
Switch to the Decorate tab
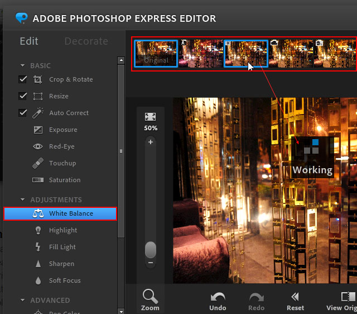[x=86, y=41]
